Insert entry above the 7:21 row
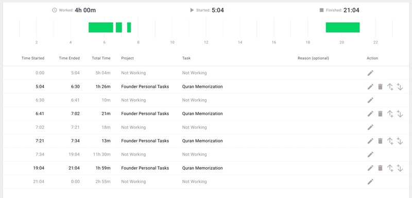 tap(390, 141)
